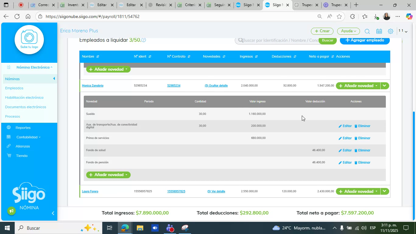The height and width of the screenshot is (234, 416).
Task: Open Reportes in sidebar
Action: pyautogui.click(x=23, y=128)
